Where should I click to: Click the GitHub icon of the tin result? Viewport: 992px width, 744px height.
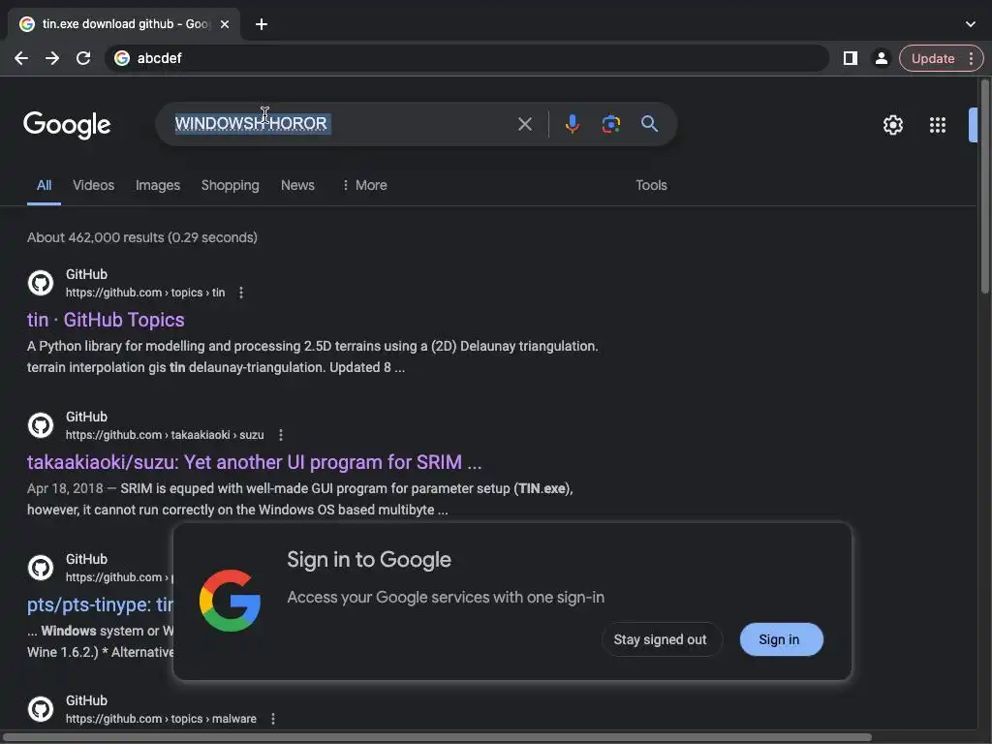(x=41, y=283)
